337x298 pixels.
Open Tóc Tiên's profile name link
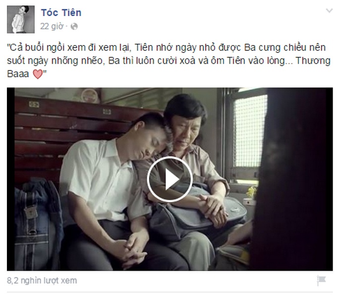click(61, 13)
